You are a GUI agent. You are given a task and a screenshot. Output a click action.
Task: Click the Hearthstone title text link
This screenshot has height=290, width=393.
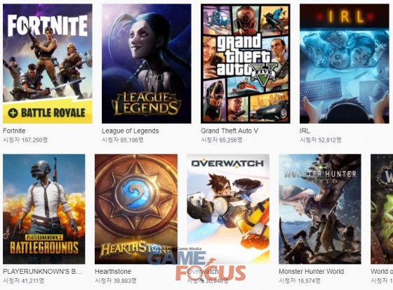[113, 272]
